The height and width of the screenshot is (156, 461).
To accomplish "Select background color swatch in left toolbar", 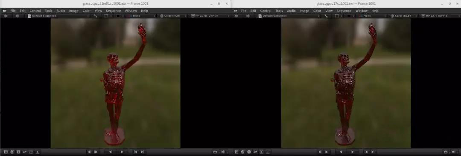I will tap(118, 16).
